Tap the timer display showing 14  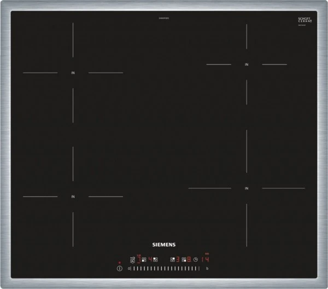click(x=205, y=259)
